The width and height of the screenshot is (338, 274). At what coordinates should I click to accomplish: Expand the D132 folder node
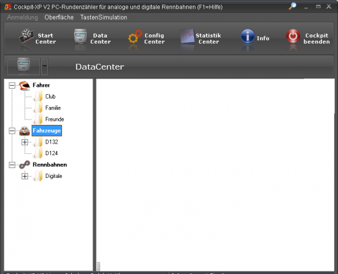pos(25,142)
